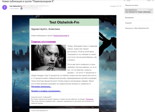This screenshot has height=112, width=155.
Task: Click the сегодня в 21:10 timestamp
Action: coord(115,6)
